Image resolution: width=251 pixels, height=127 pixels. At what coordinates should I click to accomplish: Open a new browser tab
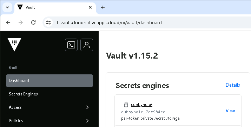tap(103, 7)
